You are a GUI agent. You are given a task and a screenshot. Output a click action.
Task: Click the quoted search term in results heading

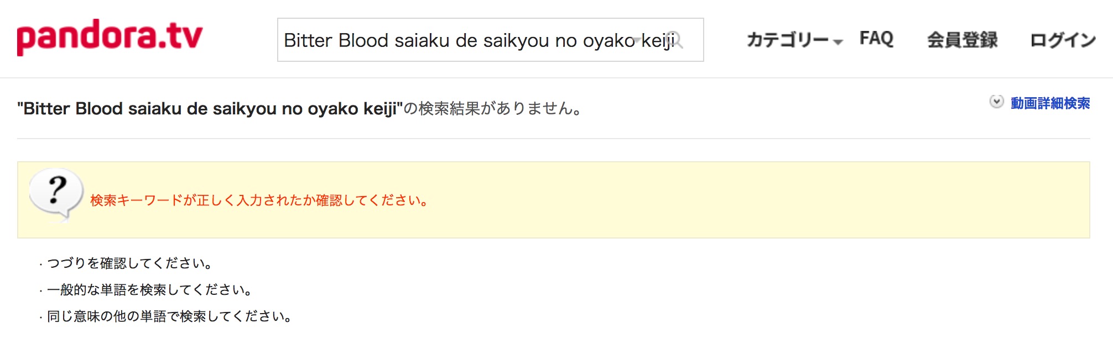210,109
